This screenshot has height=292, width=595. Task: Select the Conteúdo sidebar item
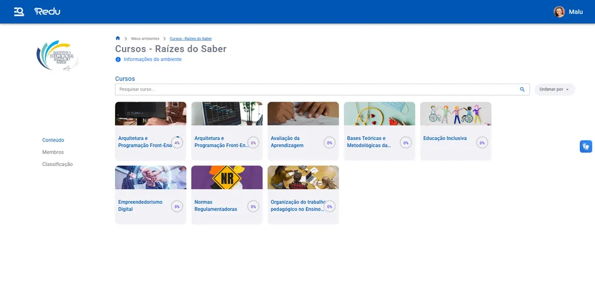pyautogui.click(x=53, y=140)
